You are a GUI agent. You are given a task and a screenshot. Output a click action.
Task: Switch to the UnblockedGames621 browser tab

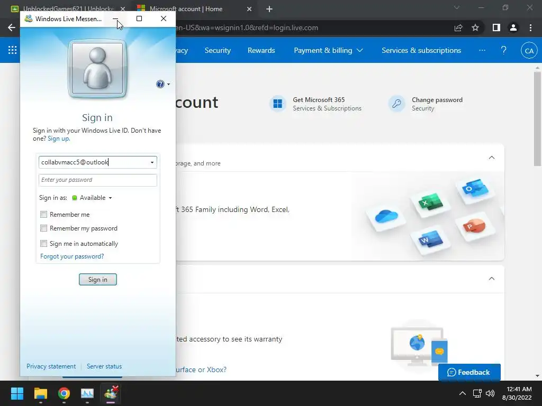[x=68, y=9]
